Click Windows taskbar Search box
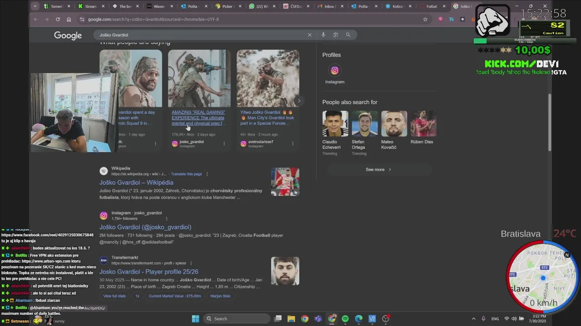Screen dimensions: 581x326 pos(236,319)
